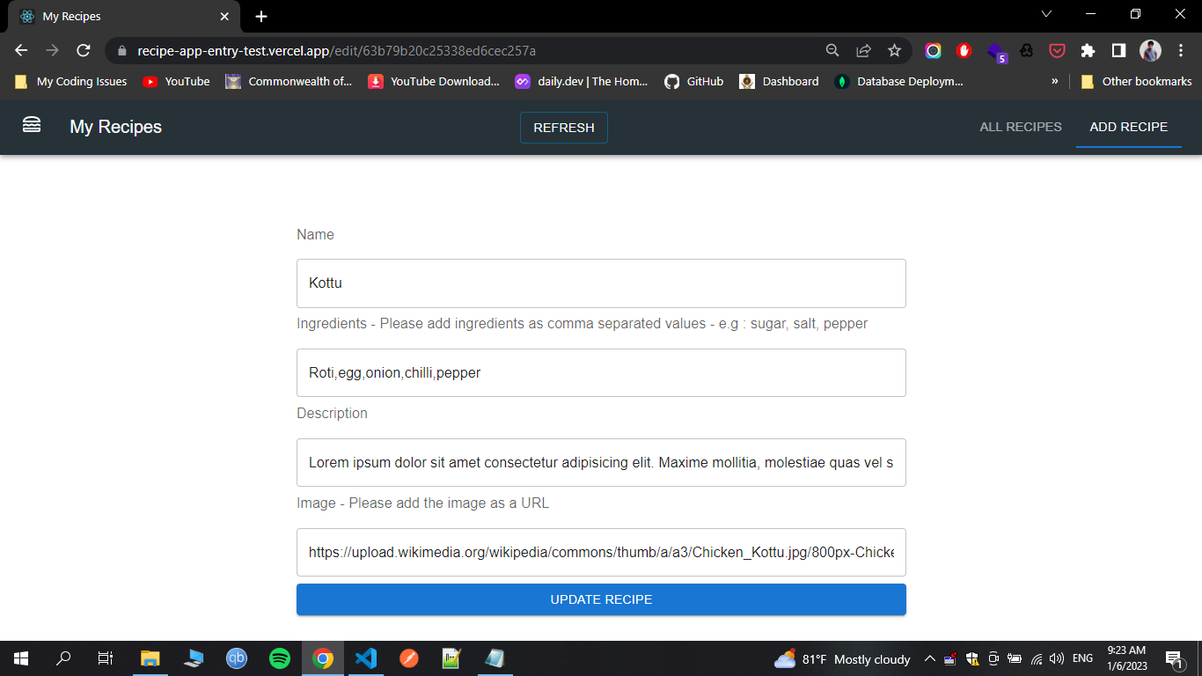The image size is (1202, 676).
Task: Open the Pocket extension
Action: [x=1057, y=51]
